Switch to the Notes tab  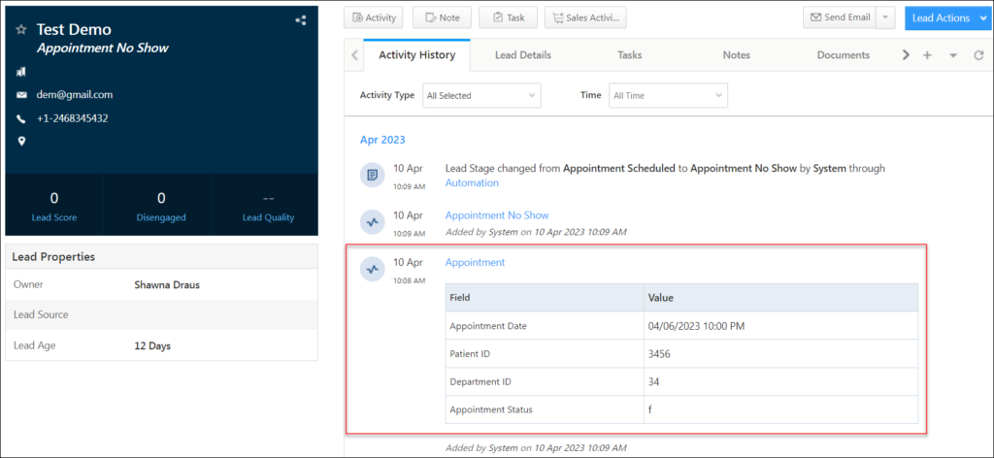(x=736, y=55)
